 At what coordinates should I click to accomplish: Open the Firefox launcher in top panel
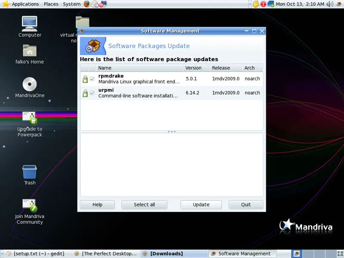(x=87, y=4)
